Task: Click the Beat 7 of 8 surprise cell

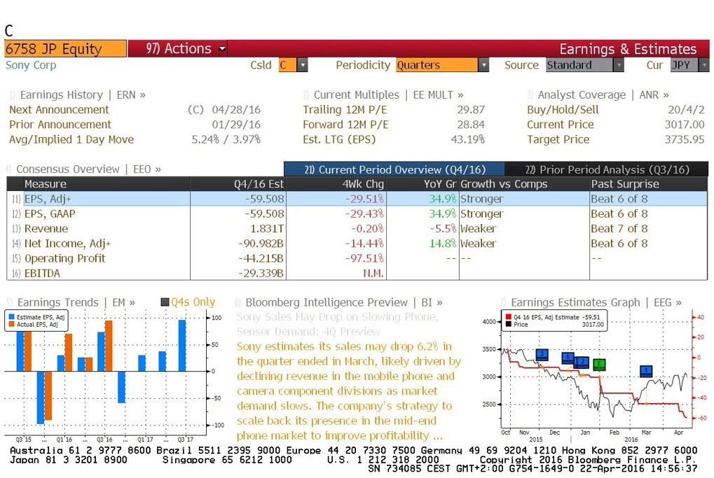Action: (619, 229)
